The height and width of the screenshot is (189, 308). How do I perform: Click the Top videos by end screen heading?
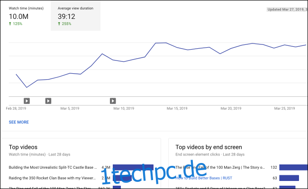208,147
